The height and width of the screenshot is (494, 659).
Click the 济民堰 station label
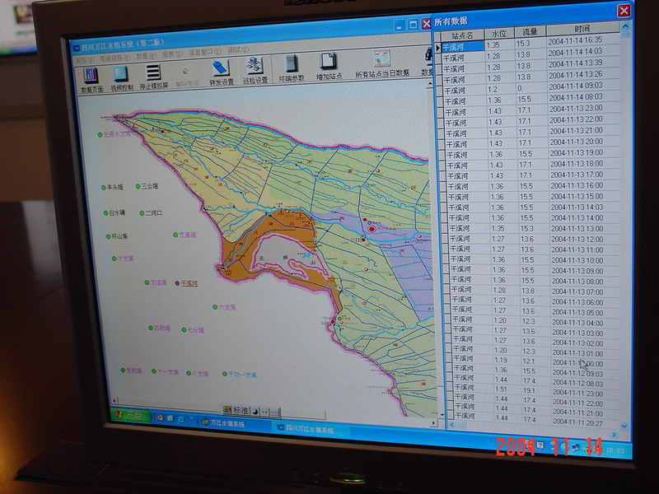161,328
